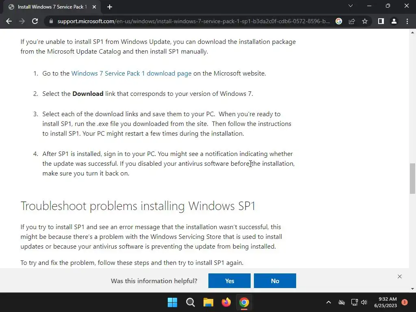Viewport: 416px width, 312px height.
Task: Open Windows 7 Service Pack 1 download page link
Action: tap(131, 73)
